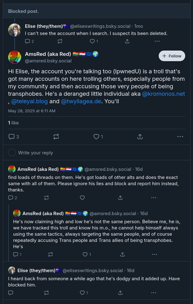Reply to Elise's 'Have blocked him' post

tap(11, 293)
